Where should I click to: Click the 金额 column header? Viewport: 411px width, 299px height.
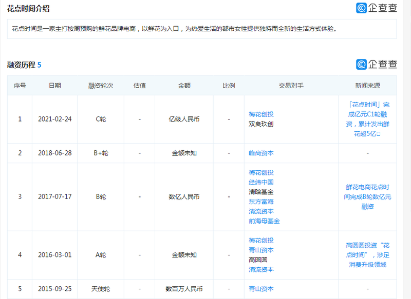[184, 86]
